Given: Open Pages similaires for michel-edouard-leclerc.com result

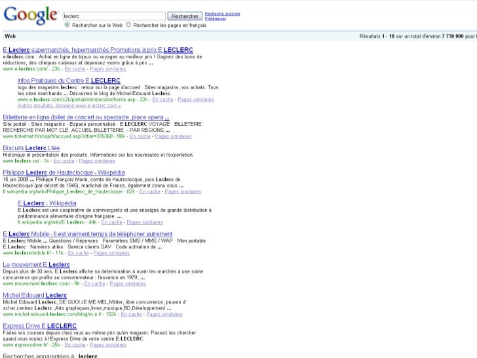Looking at the screenshot, I should [x=164, y=314].
